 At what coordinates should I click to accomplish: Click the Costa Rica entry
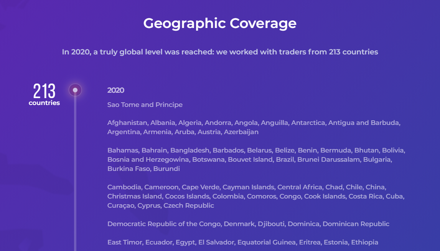coord(365,196)
